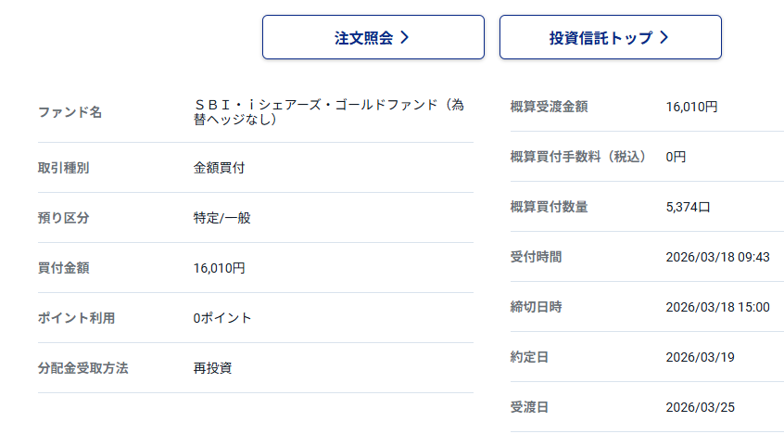
Task: Click the 5,374口 estimated quantity value
Action: pyautogui.click(x=688, y=207)
